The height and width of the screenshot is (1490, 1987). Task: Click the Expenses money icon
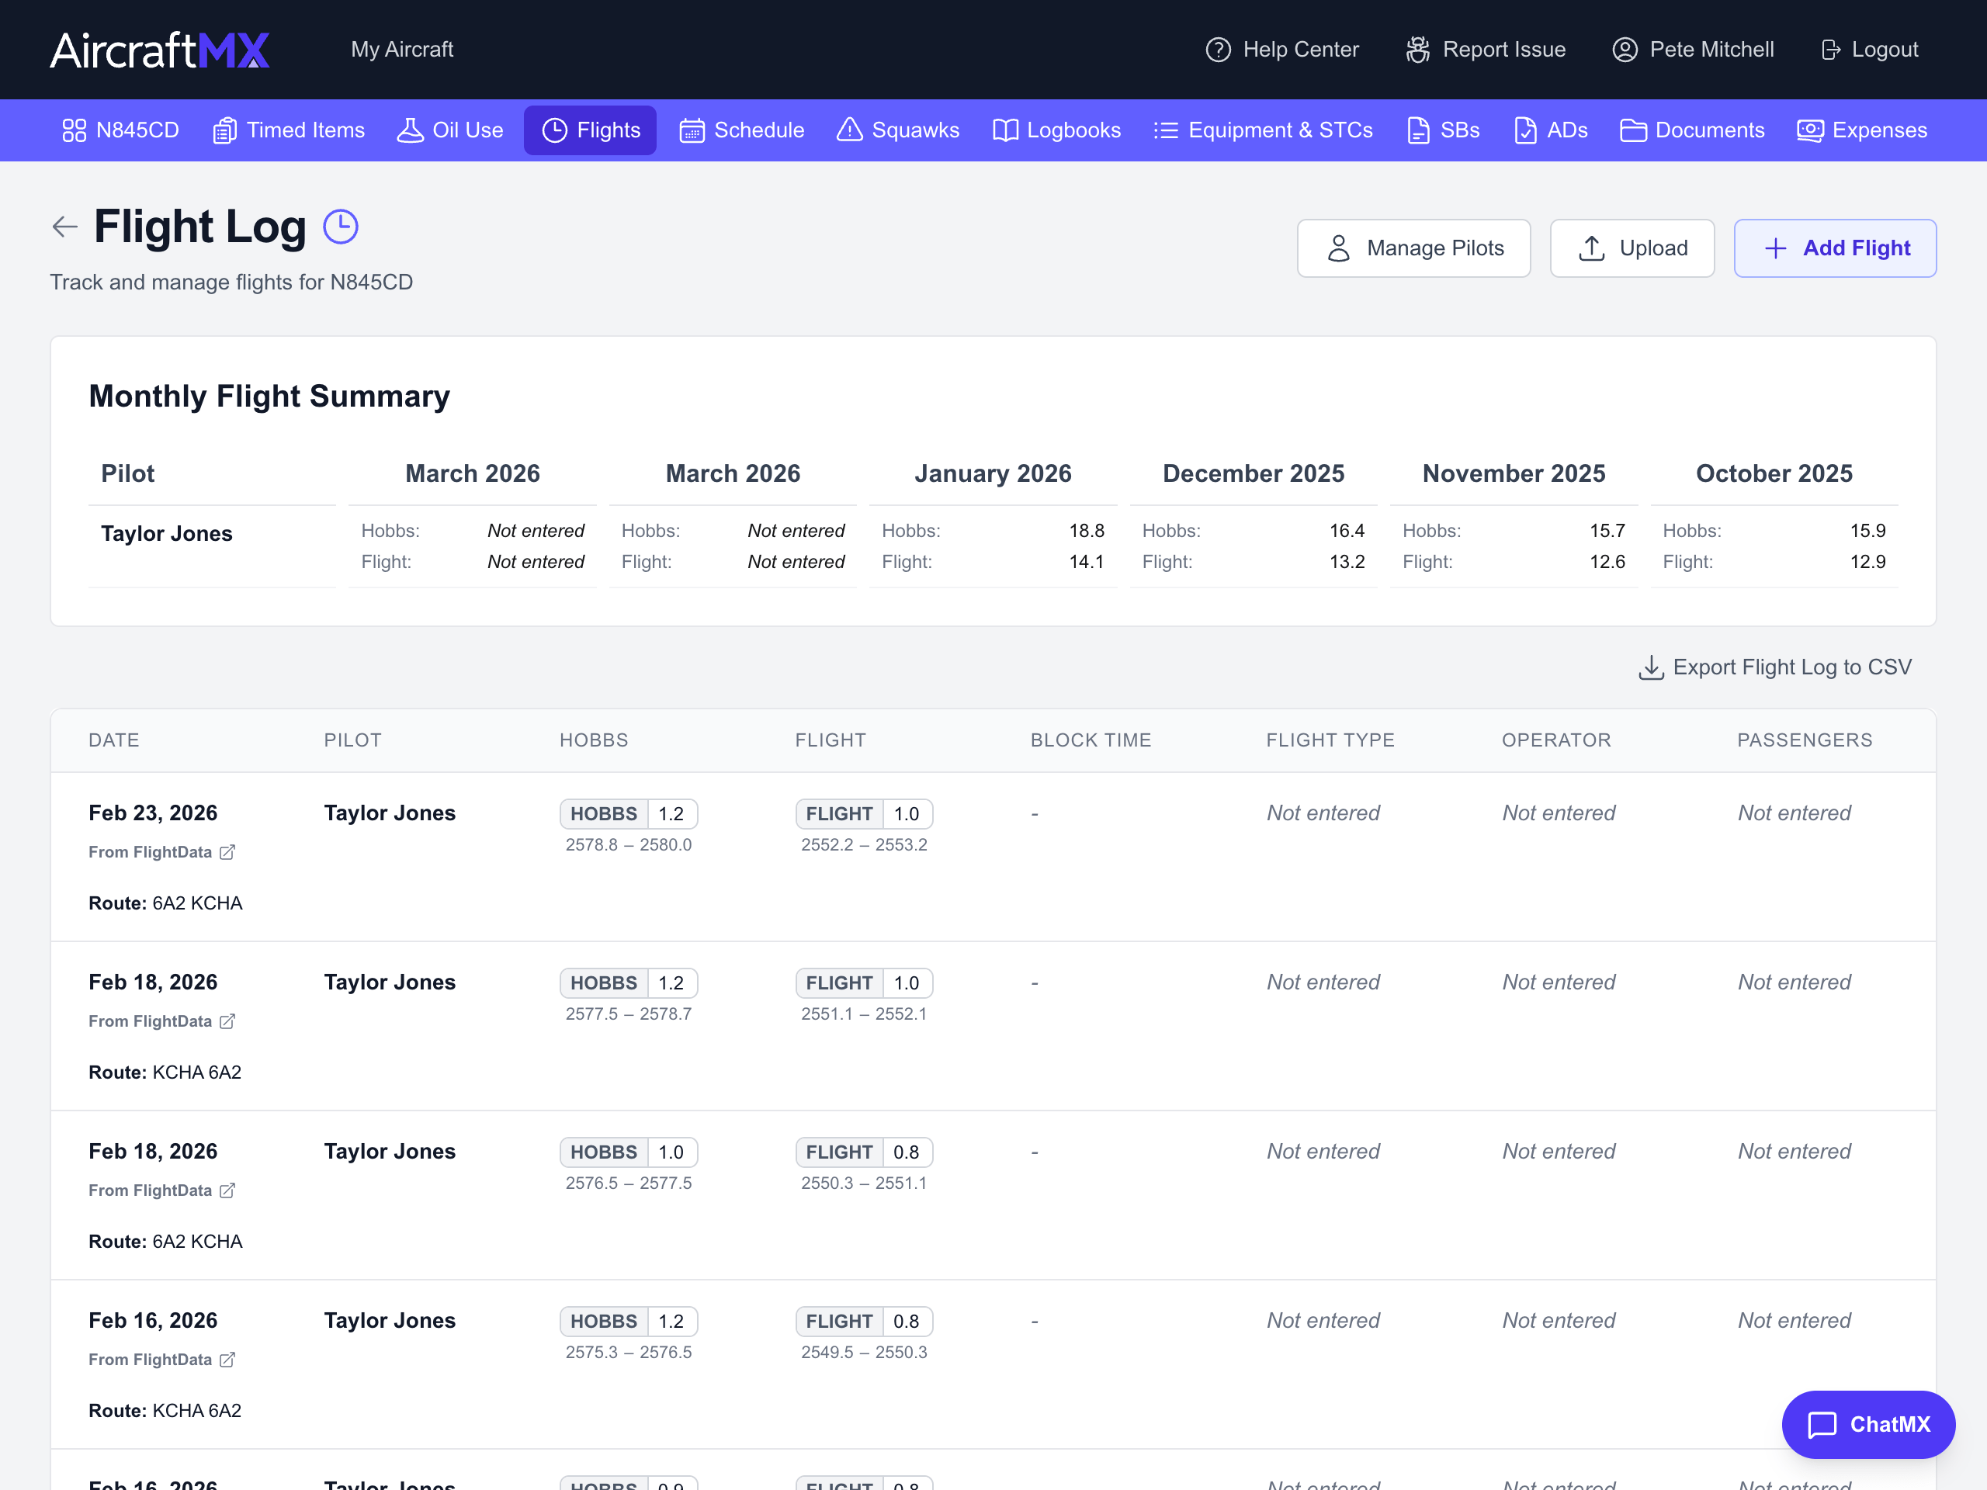tap(1809, 130)
